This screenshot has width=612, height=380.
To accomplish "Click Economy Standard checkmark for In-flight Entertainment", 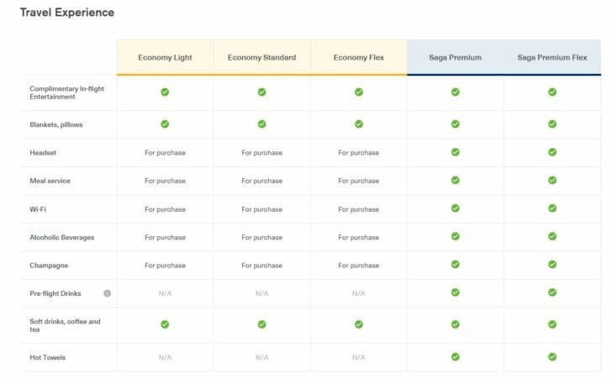I will tap(262, 92).
